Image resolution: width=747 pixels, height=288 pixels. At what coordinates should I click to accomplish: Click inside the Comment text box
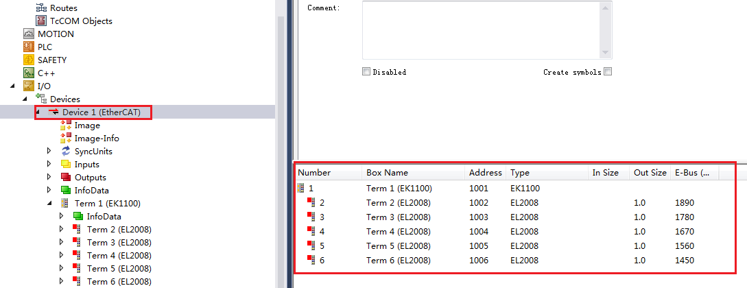pos(481,30)
